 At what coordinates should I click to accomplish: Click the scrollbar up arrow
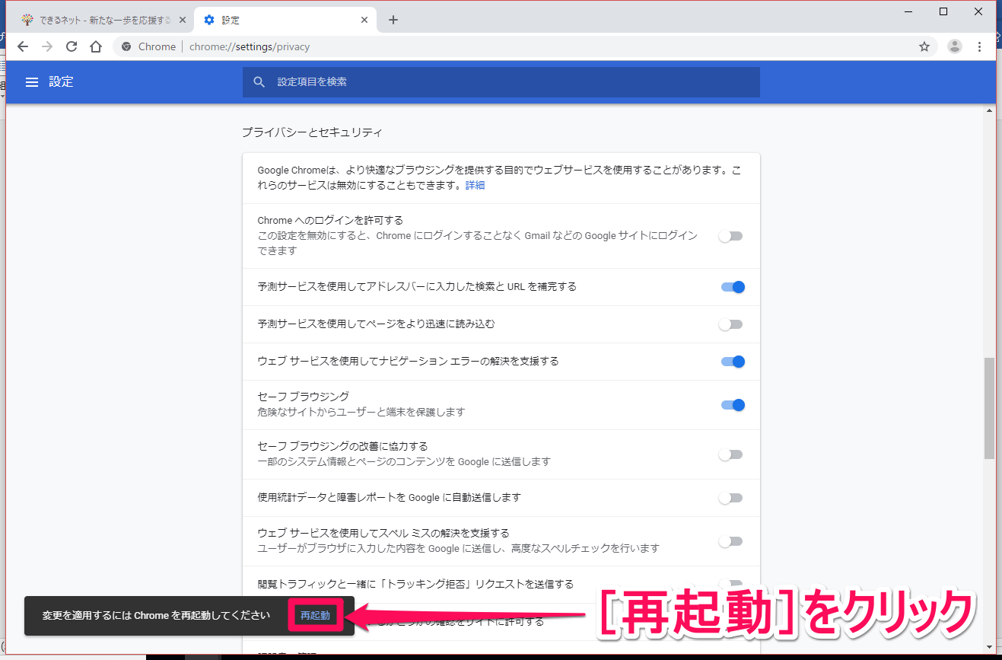[x=989, y=111]
